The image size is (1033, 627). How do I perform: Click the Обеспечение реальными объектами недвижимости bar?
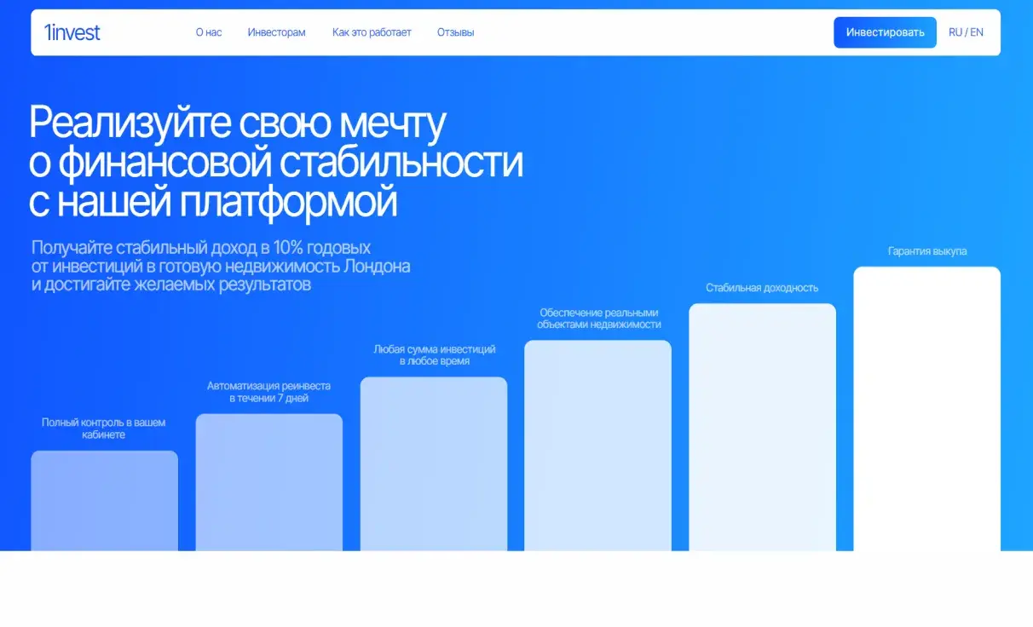click(x=597, y=443)
